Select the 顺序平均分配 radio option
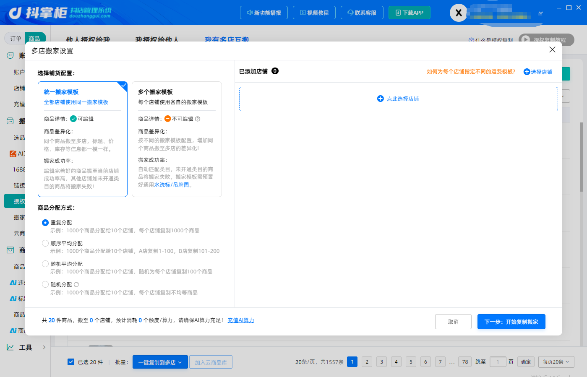Image resolution: width=587 pixels, height=377 pixels. point(45,243)
